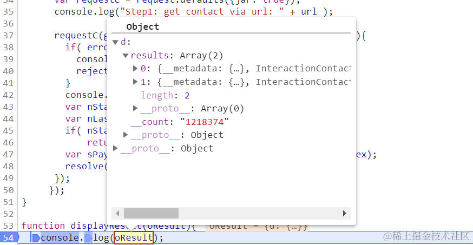
Task: Click the breakpoint marker before console on line 54
Action: tap(36, 238)
